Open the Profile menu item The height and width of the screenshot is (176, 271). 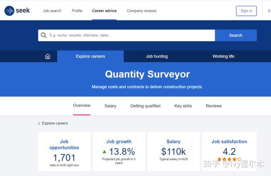[x=77, y=11]
